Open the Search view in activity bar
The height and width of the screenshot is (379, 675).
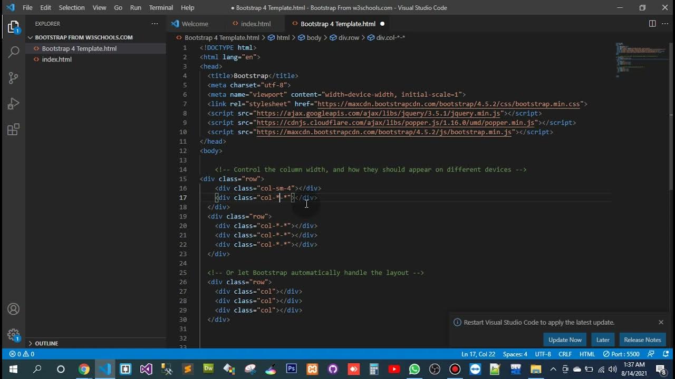[x=14, y=52]
